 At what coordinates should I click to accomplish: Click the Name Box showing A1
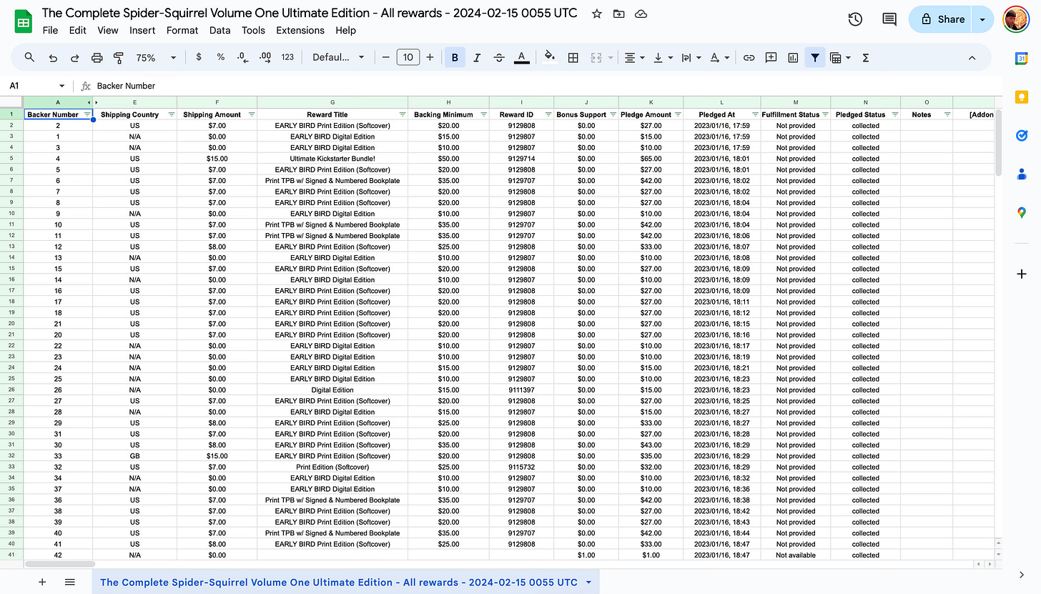point(37,85)
